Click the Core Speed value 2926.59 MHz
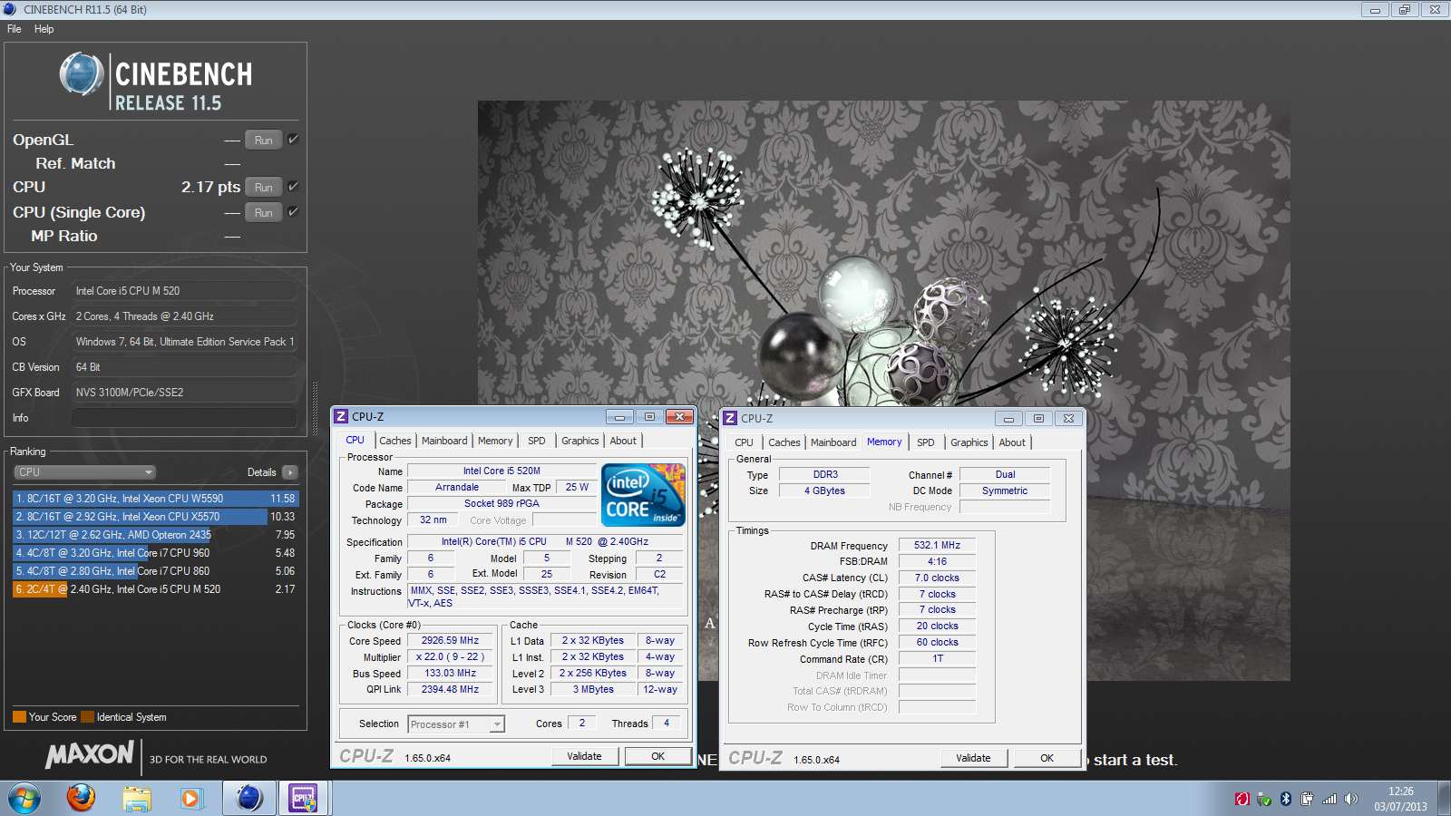The width and height of the screenshot is (1451, 816). [450, 640]
